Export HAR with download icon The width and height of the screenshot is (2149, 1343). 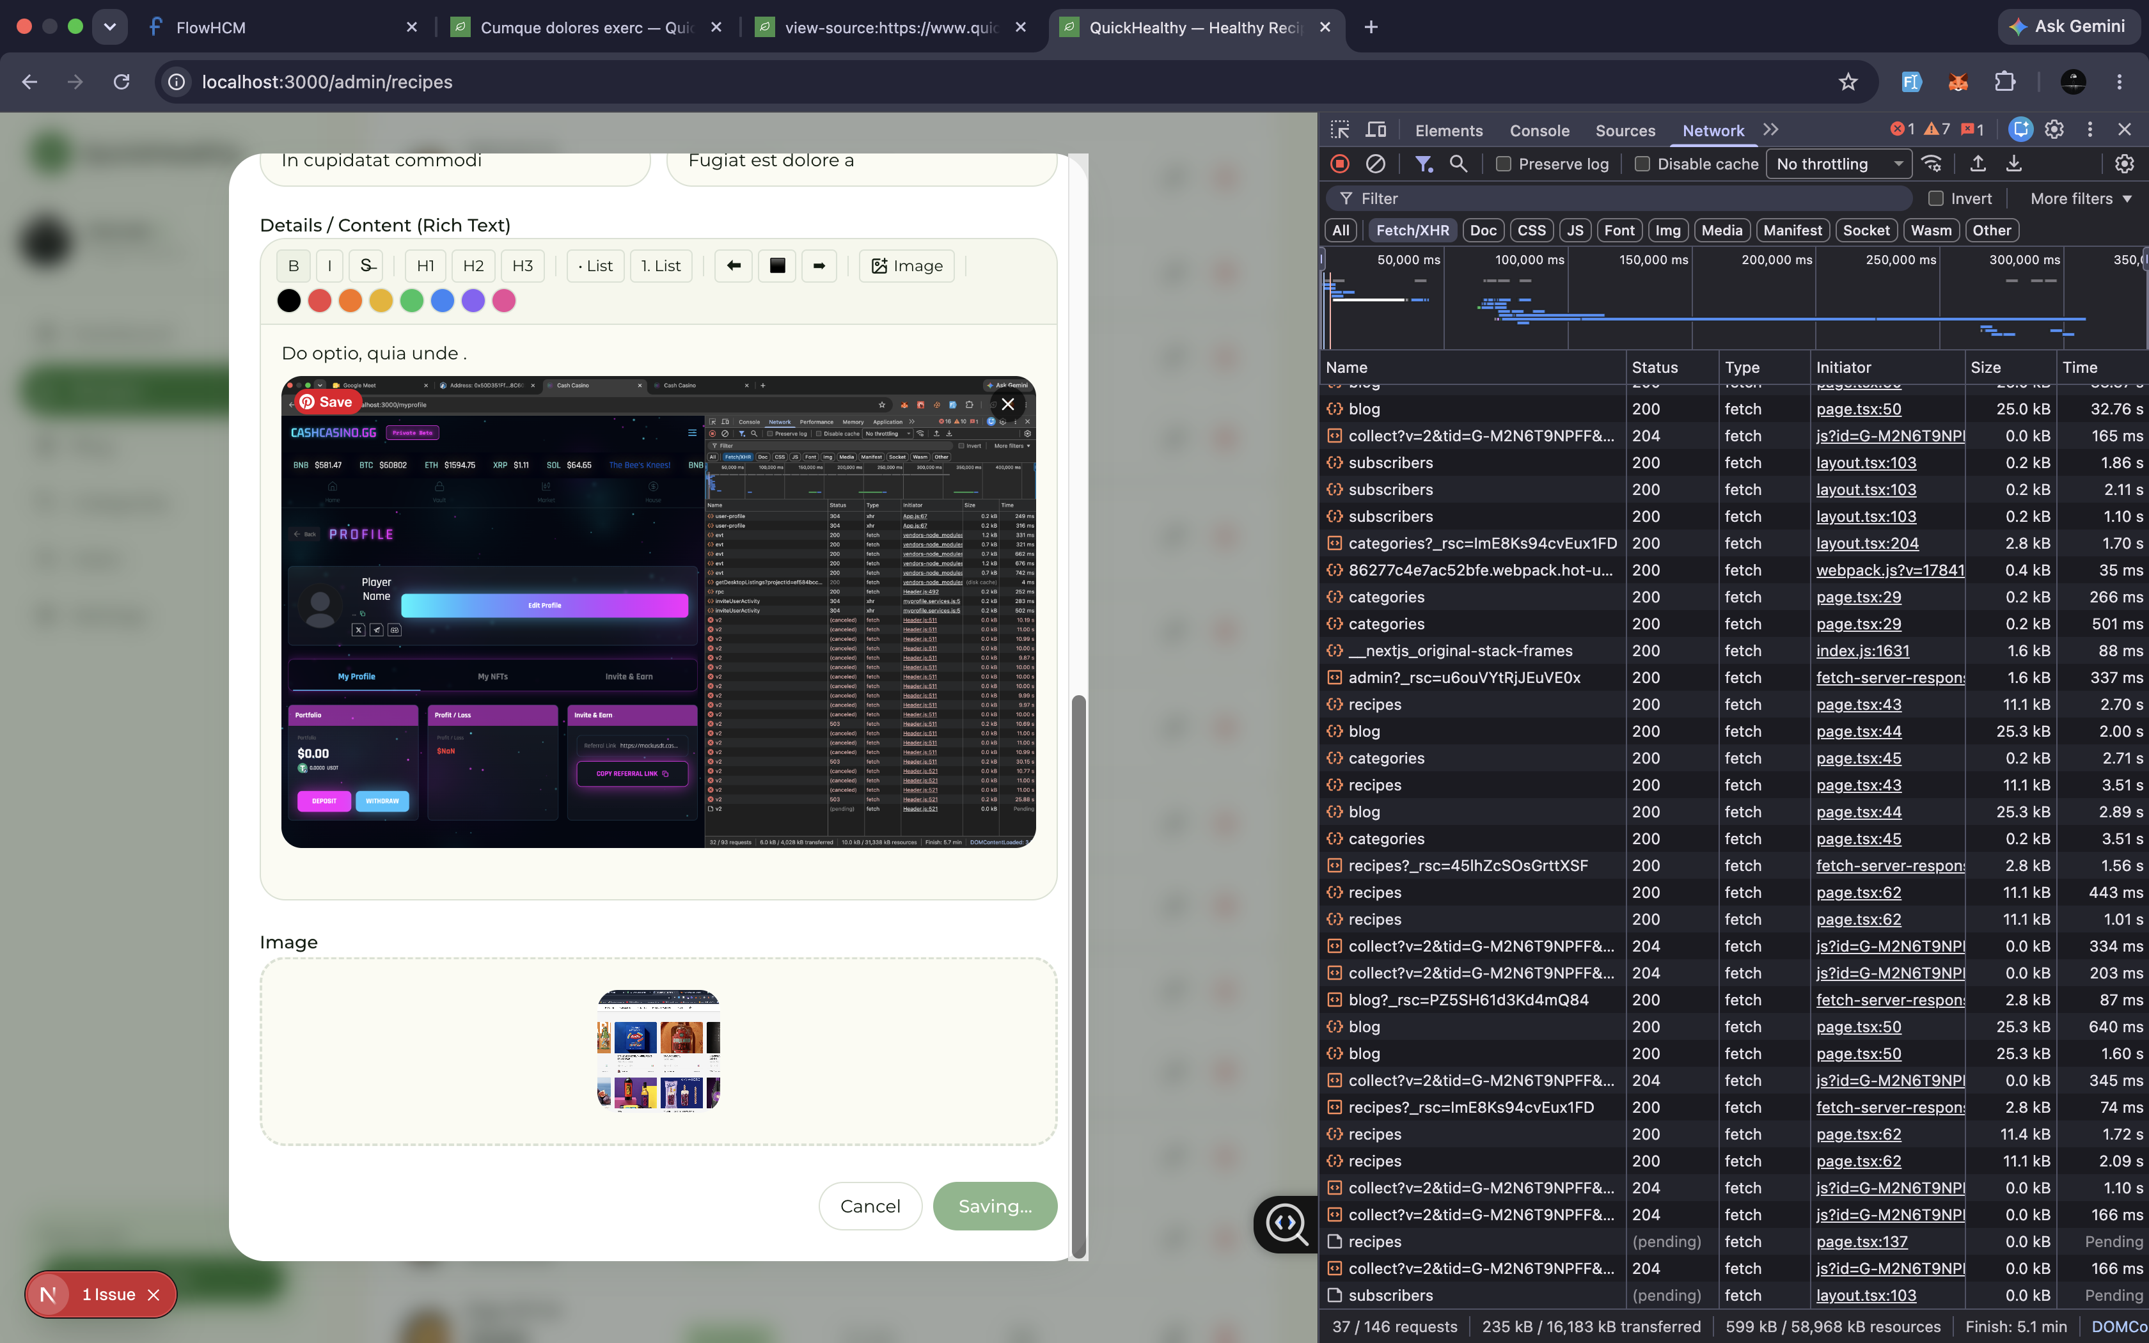[x=2014, y=164]
